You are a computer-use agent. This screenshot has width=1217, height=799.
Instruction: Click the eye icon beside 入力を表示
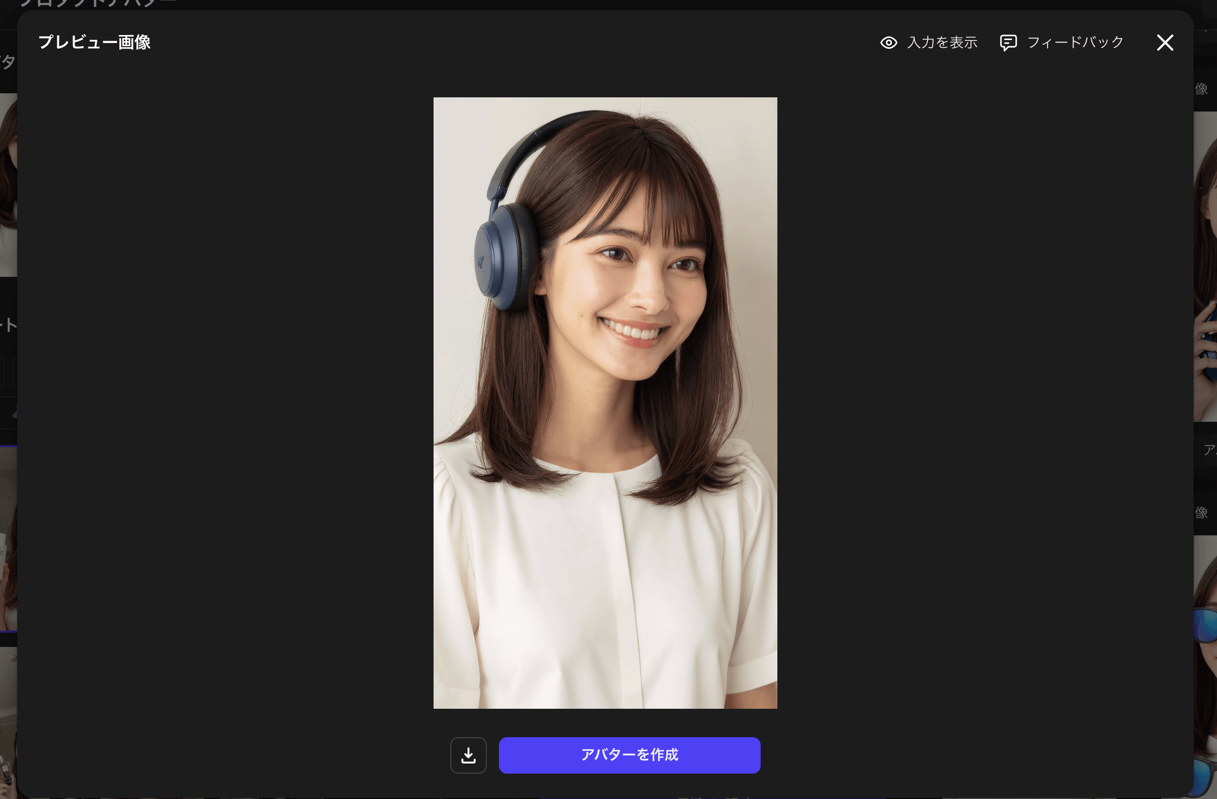click(x=889, y=43)
